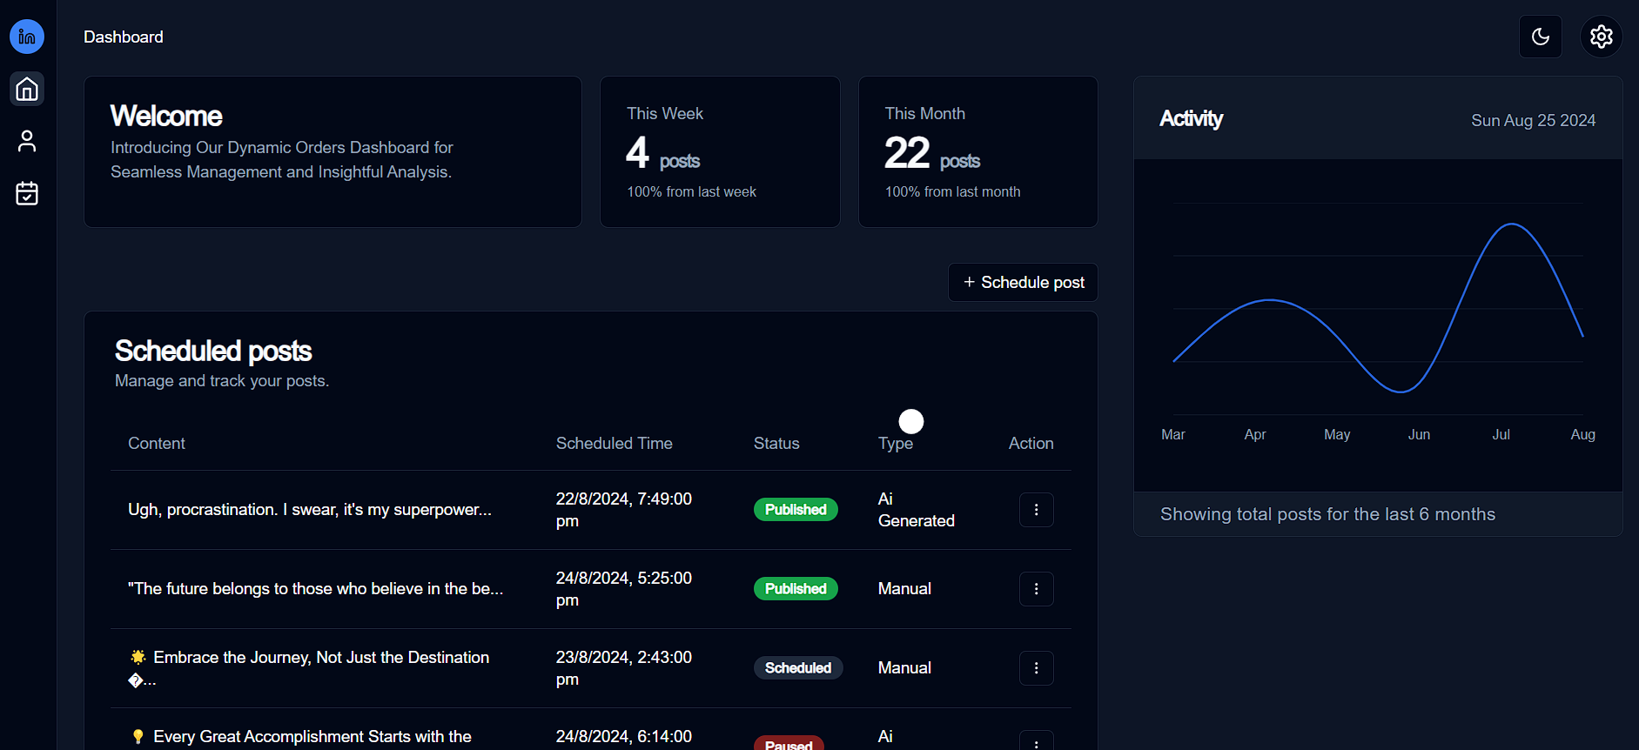Click the Scheduled Time column header
This screenshot has width=1639, height=750.
(x=614, y=444)
